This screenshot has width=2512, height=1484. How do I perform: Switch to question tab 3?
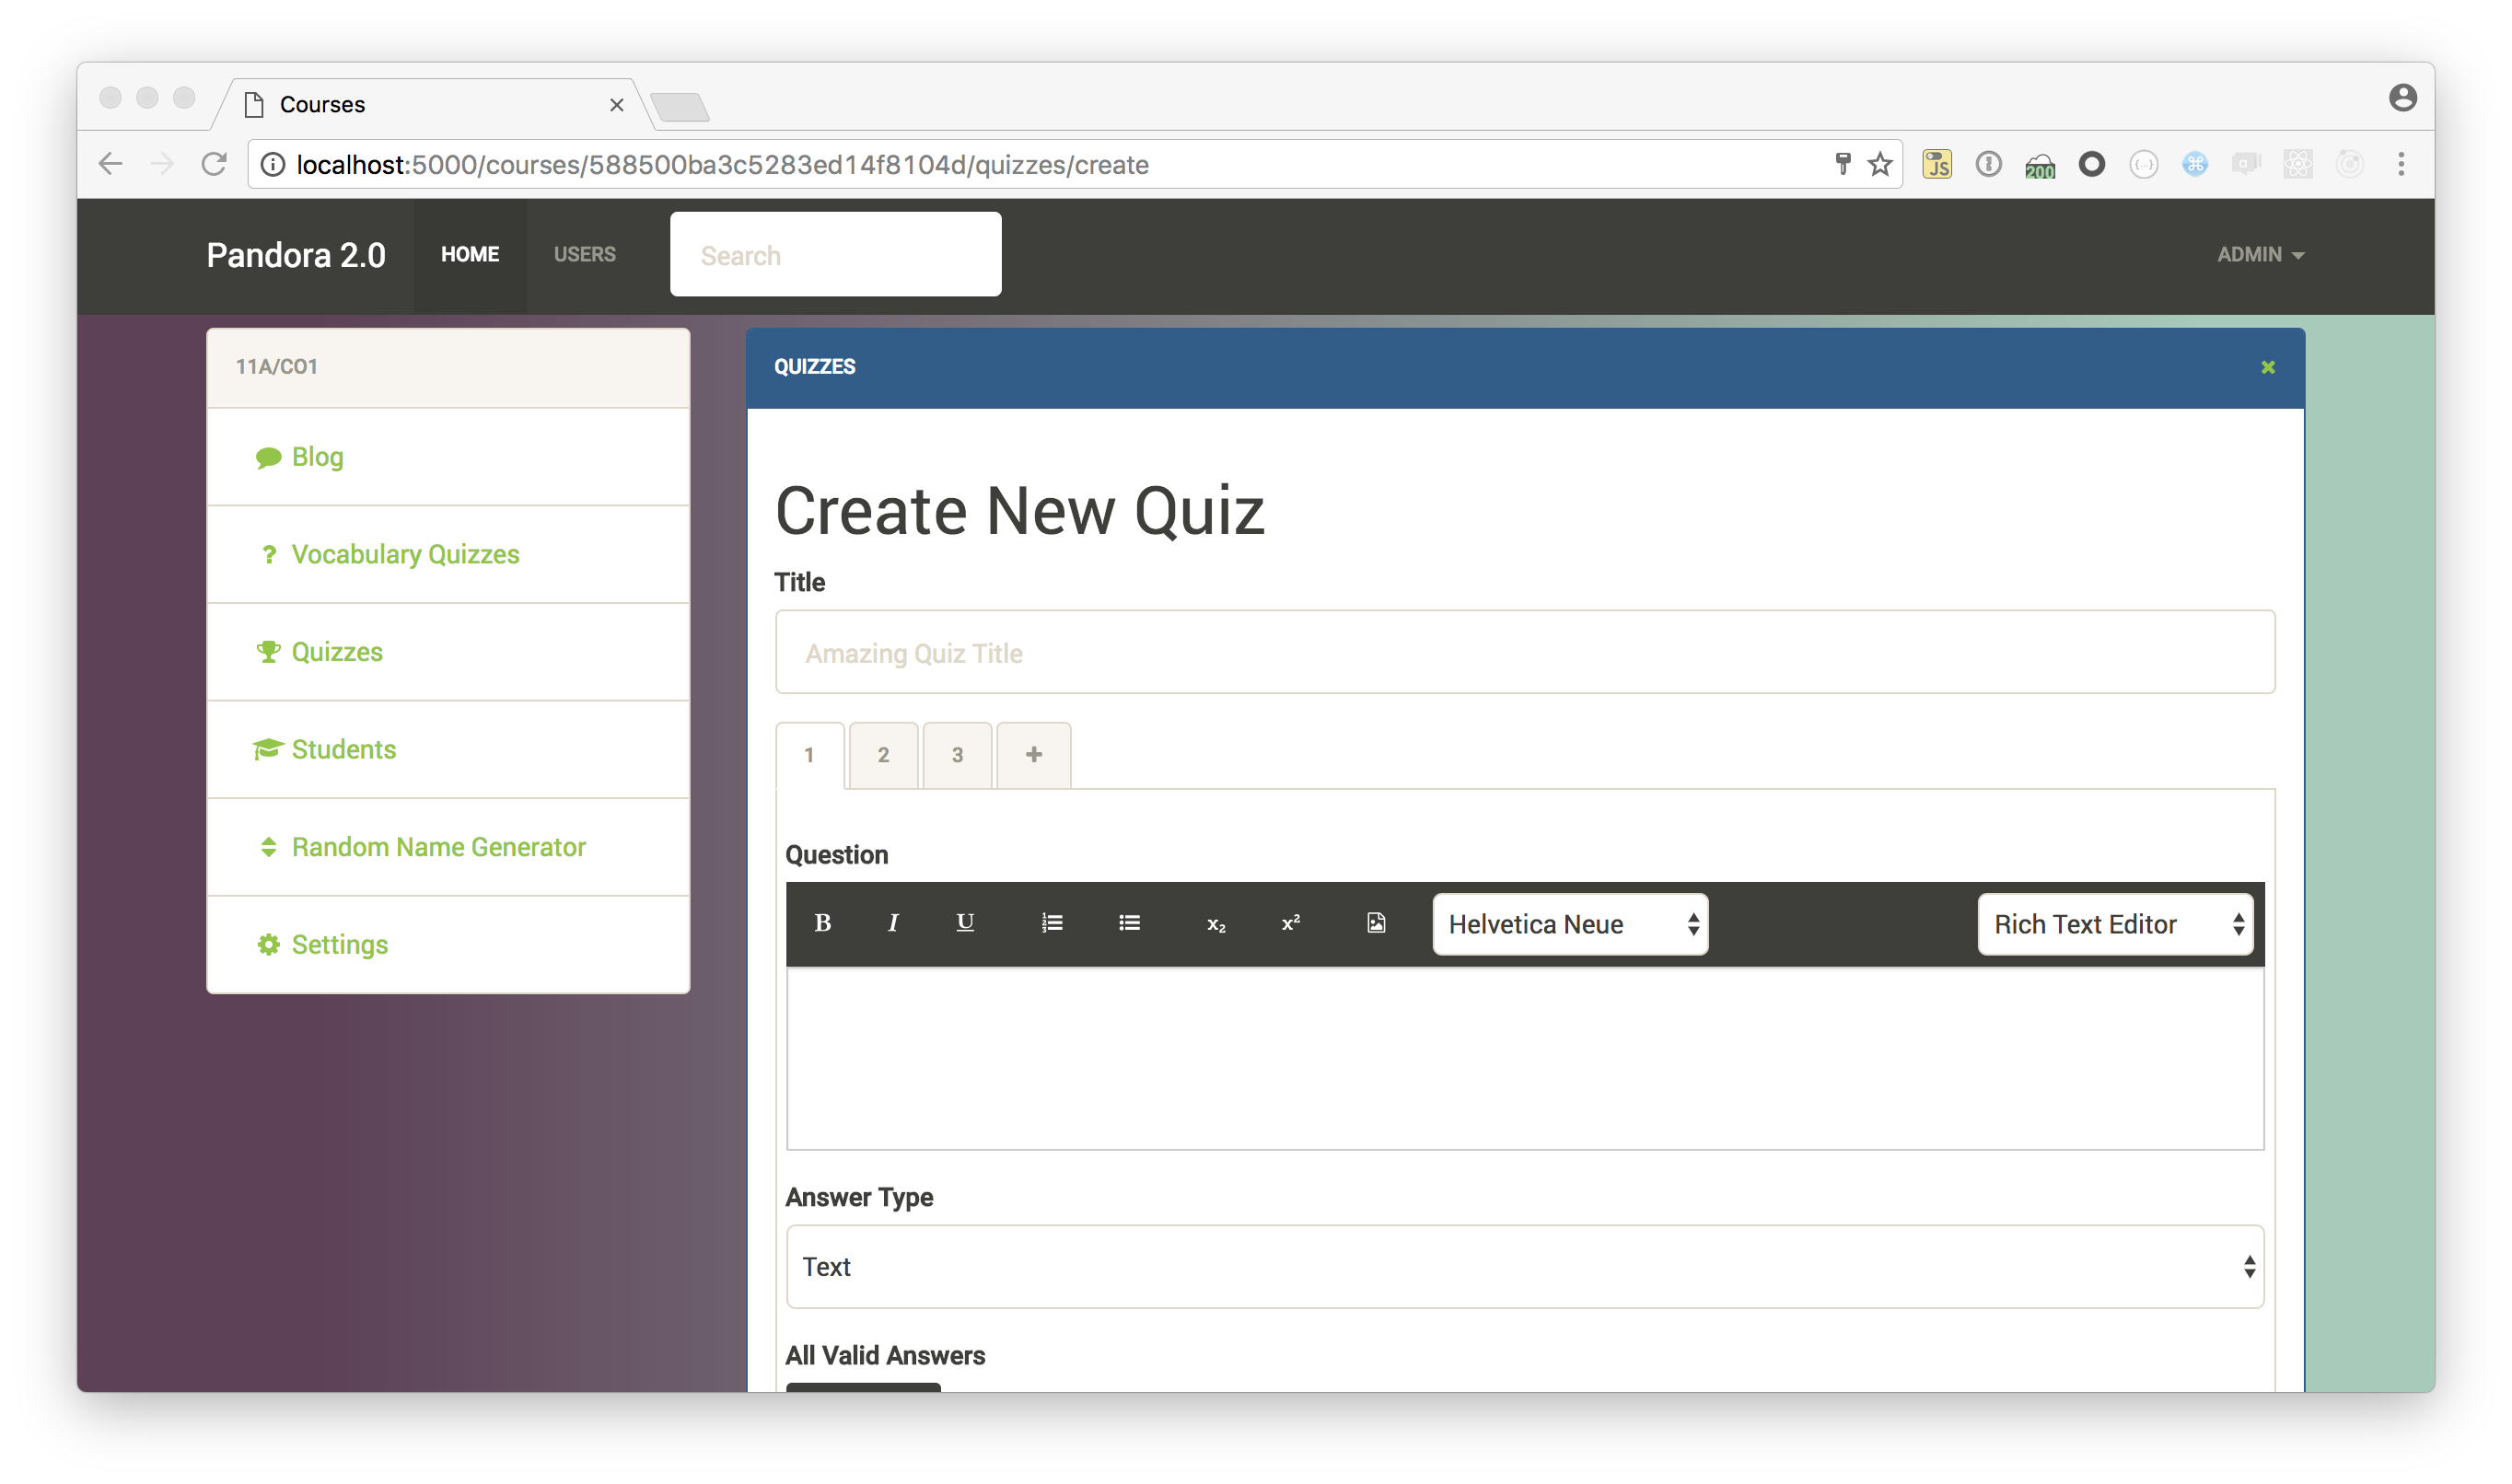coord(957,755)
